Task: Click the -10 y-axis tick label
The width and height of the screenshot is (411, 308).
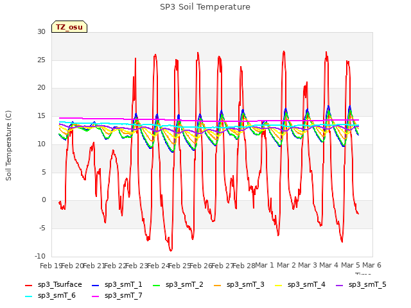Action: pyautogui.click(x=40, y=256)
